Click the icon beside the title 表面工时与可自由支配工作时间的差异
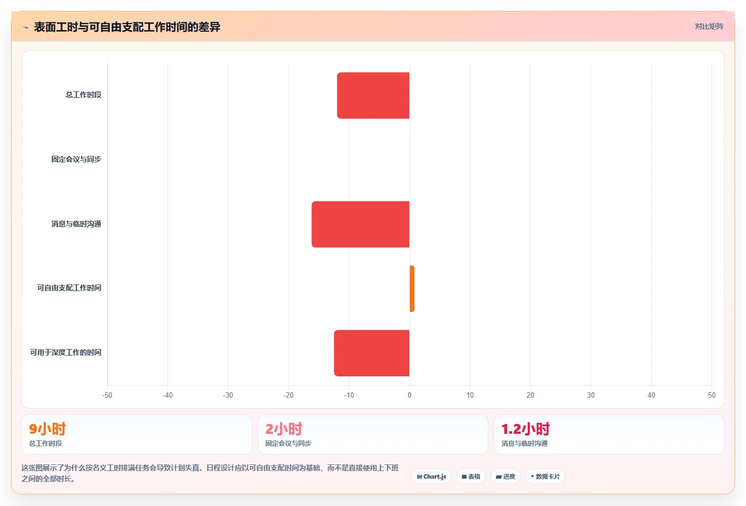 (x=26, y=27)
